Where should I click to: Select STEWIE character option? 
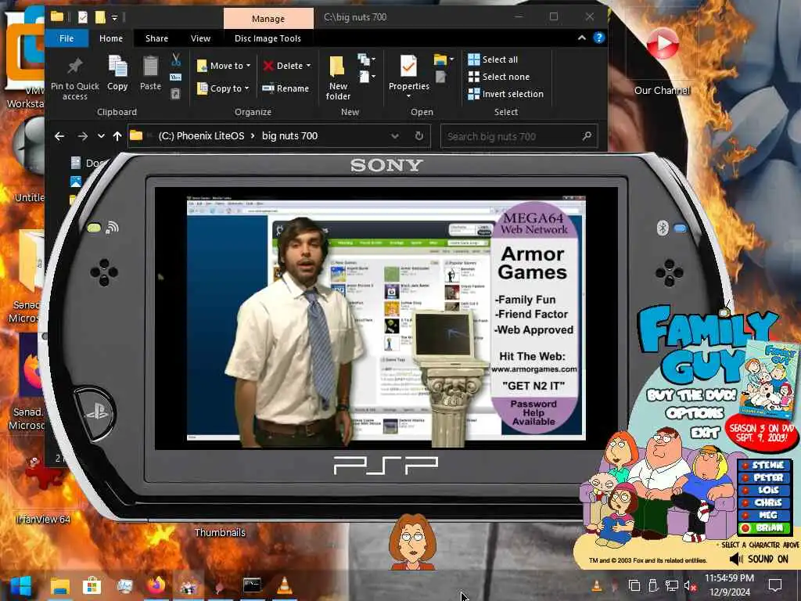coord(764,465)
